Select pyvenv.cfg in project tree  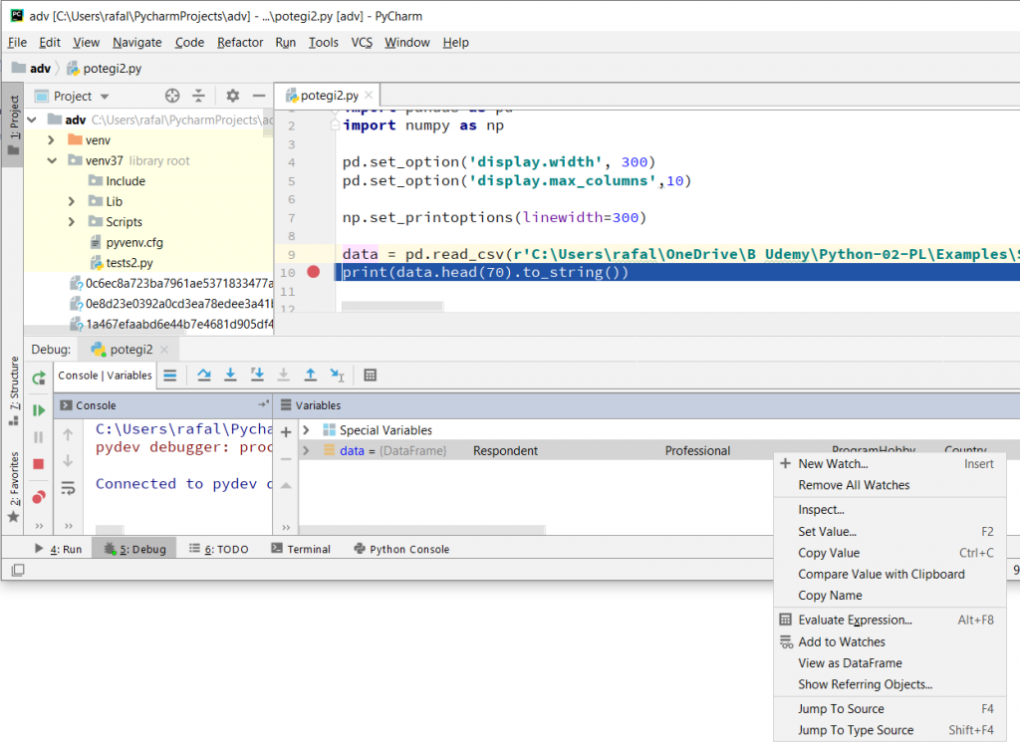point(134,243)
